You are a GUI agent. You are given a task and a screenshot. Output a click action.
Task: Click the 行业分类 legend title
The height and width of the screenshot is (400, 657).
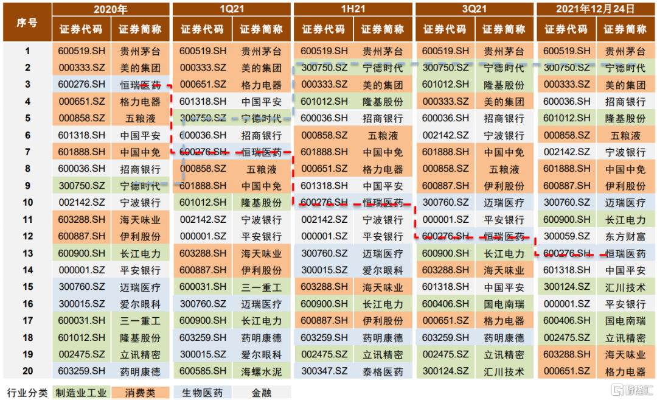27,393
